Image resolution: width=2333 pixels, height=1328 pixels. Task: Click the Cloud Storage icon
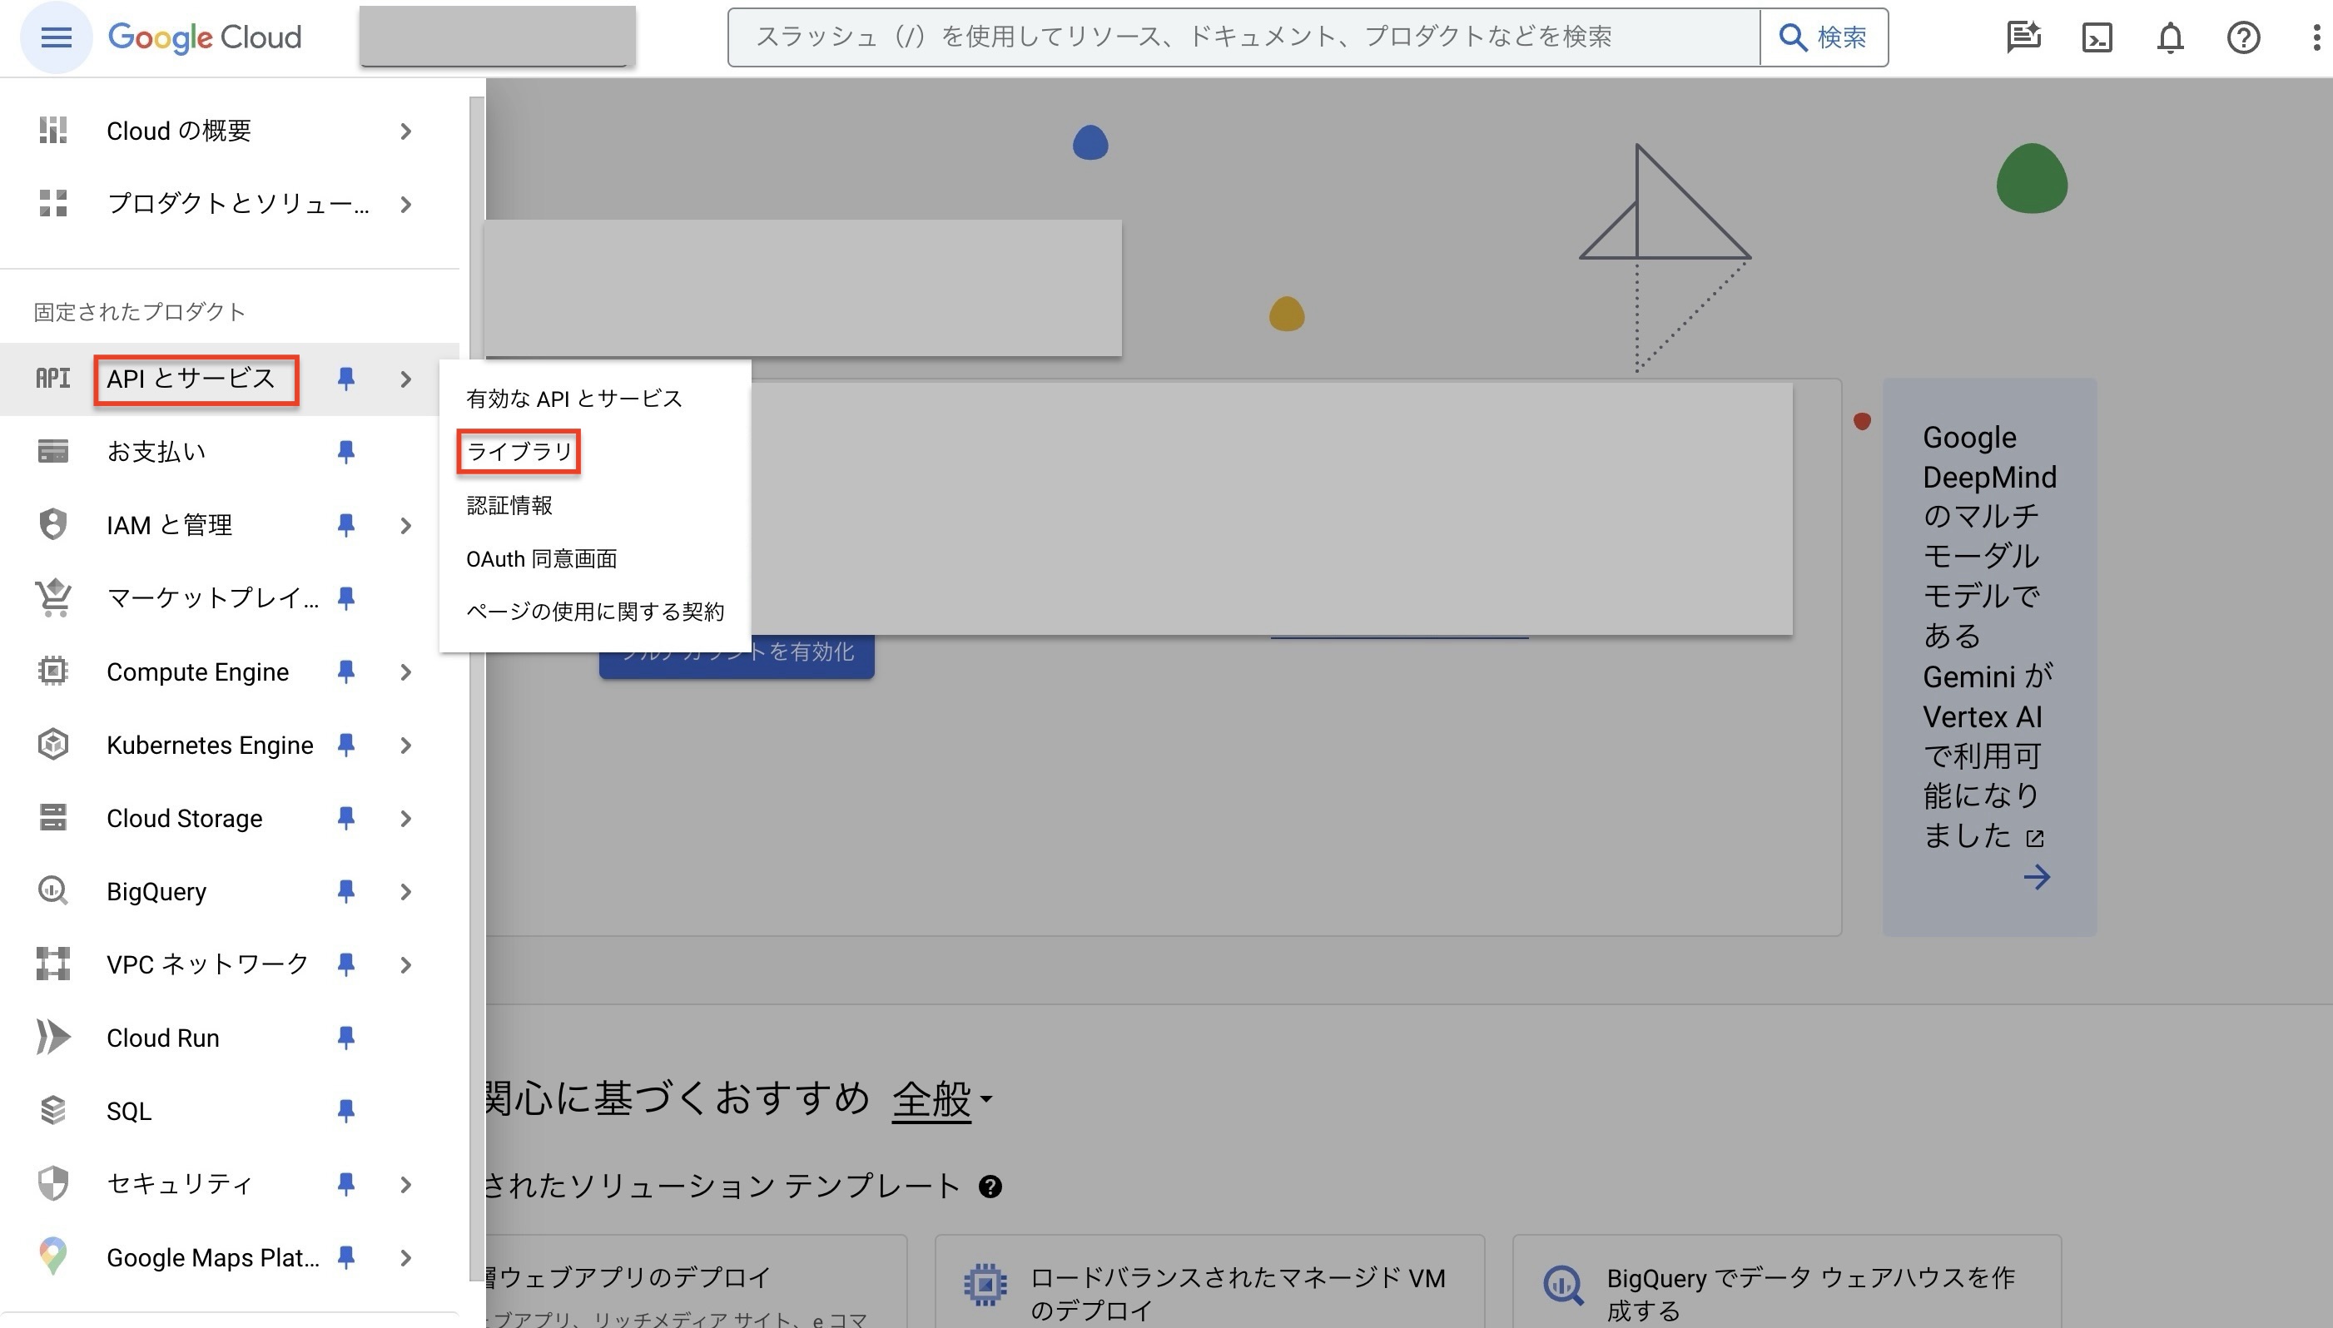(53, 817)
